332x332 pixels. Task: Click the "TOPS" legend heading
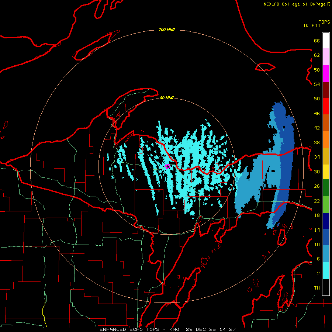324,22
